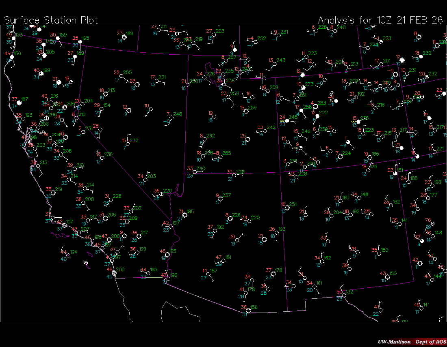Click the station circle labeled 43 and 150
This screenshot has height=347, width=447.
coord(388,277)
